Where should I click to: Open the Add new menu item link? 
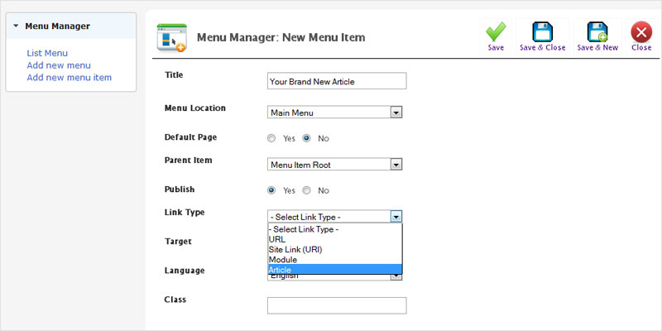pyautogui.click(x=70, y=78)
